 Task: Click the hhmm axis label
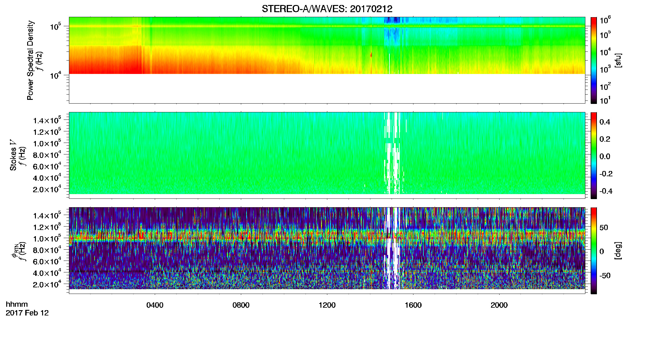17,305
